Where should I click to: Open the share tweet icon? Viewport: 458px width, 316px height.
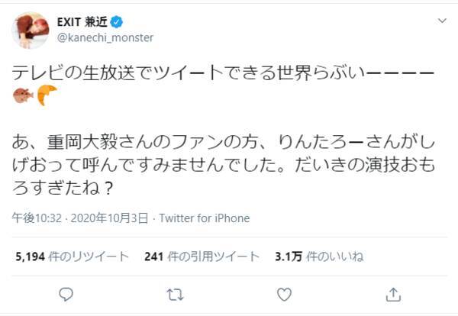coord(393,293)
